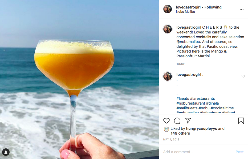Screen dimensions: 248x159
Task: Toggle the Following button in header
Action: pos(213,7)
